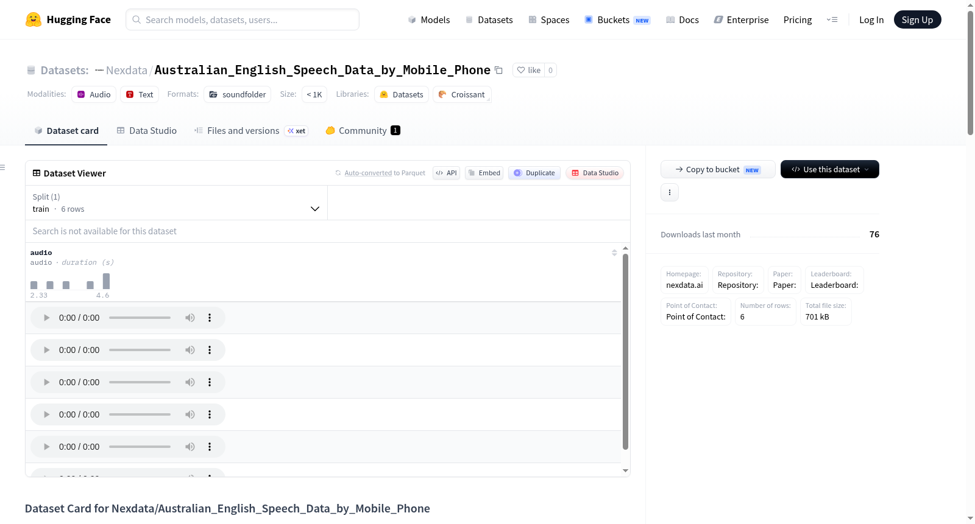
Task: Click Copy to bucket button
Action: pos(718,169)
